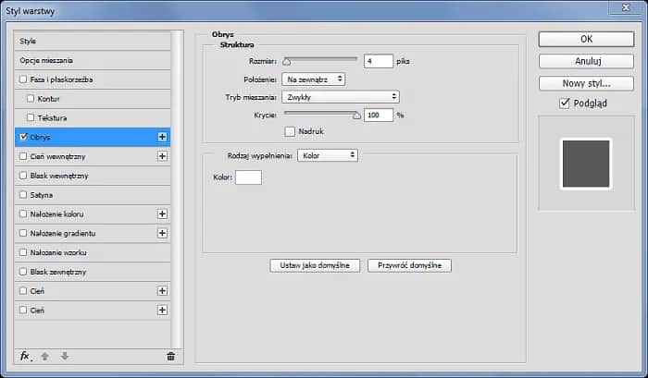
Task: Enable the Faza i płaskorzeźba checkbox
Action: [x=23, y=79]
